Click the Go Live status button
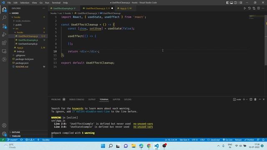This screenshot has height=150, width=267. point(227,140)
